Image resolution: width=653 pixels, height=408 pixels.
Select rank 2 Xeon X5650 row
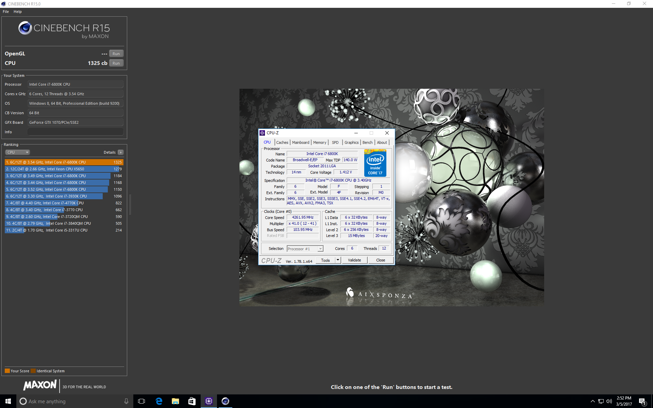[x=64, y=169]
